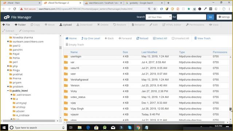Switch to godaddy Google Search tab
This screenshot has width=233, height=131.
tap(144, 3)
